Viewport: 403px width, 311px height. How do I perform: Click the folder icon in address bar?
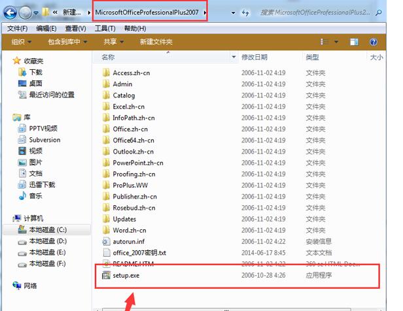pos(46,12)
